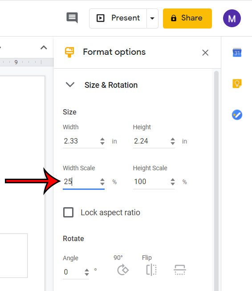
Task: Click the Height Scale stepper arrows
Action: 173,182
